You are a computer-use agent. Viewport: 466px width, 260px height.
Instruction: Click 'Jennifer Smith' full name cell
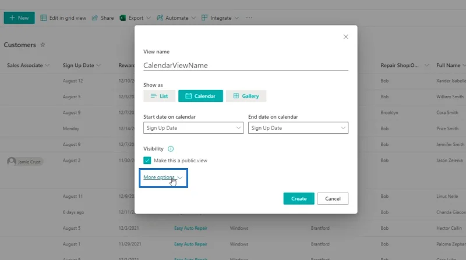450,145
